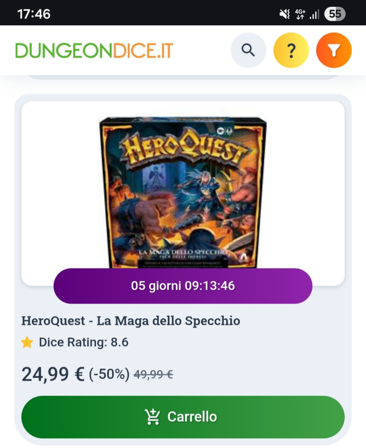Open the search magnifier icon

[x=248, y=50]
